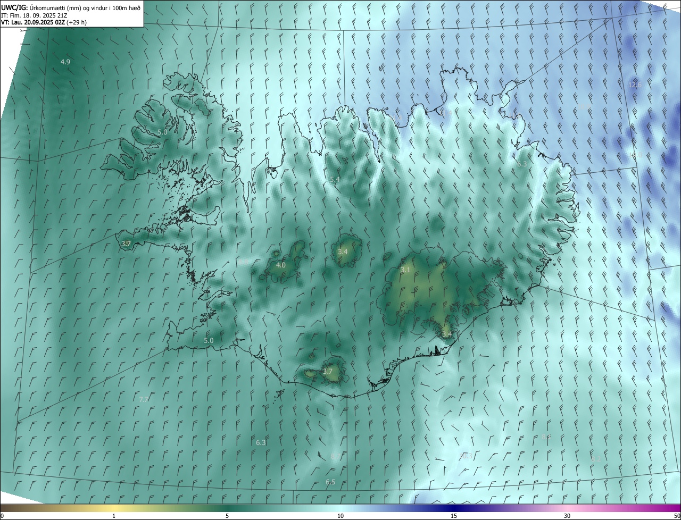Screen dimensions: 681x520
Task: Click the 50 label on the color scale
Action: [677, 516]
